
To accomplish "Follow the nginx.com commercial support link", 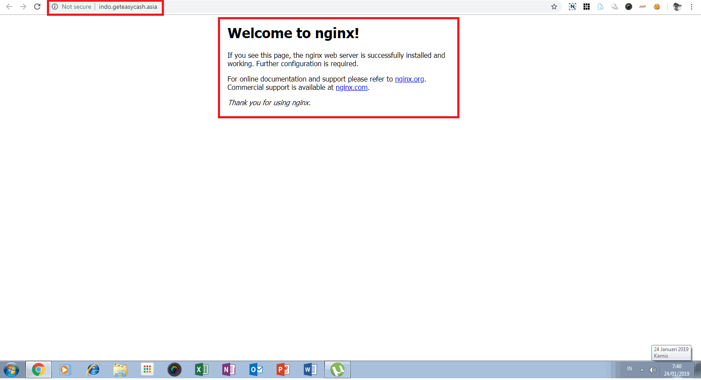I will tap(352, 87).
